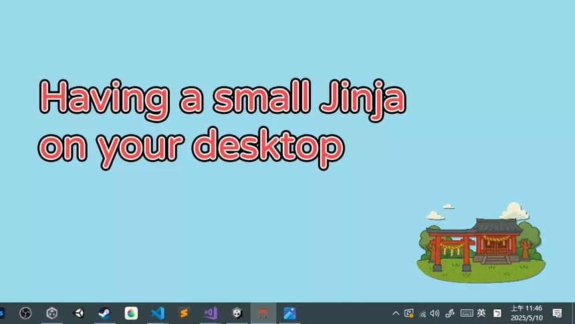575x324 pixels.
Task: Open the Wi-Fi network tray icon
Action: point(423,313)
